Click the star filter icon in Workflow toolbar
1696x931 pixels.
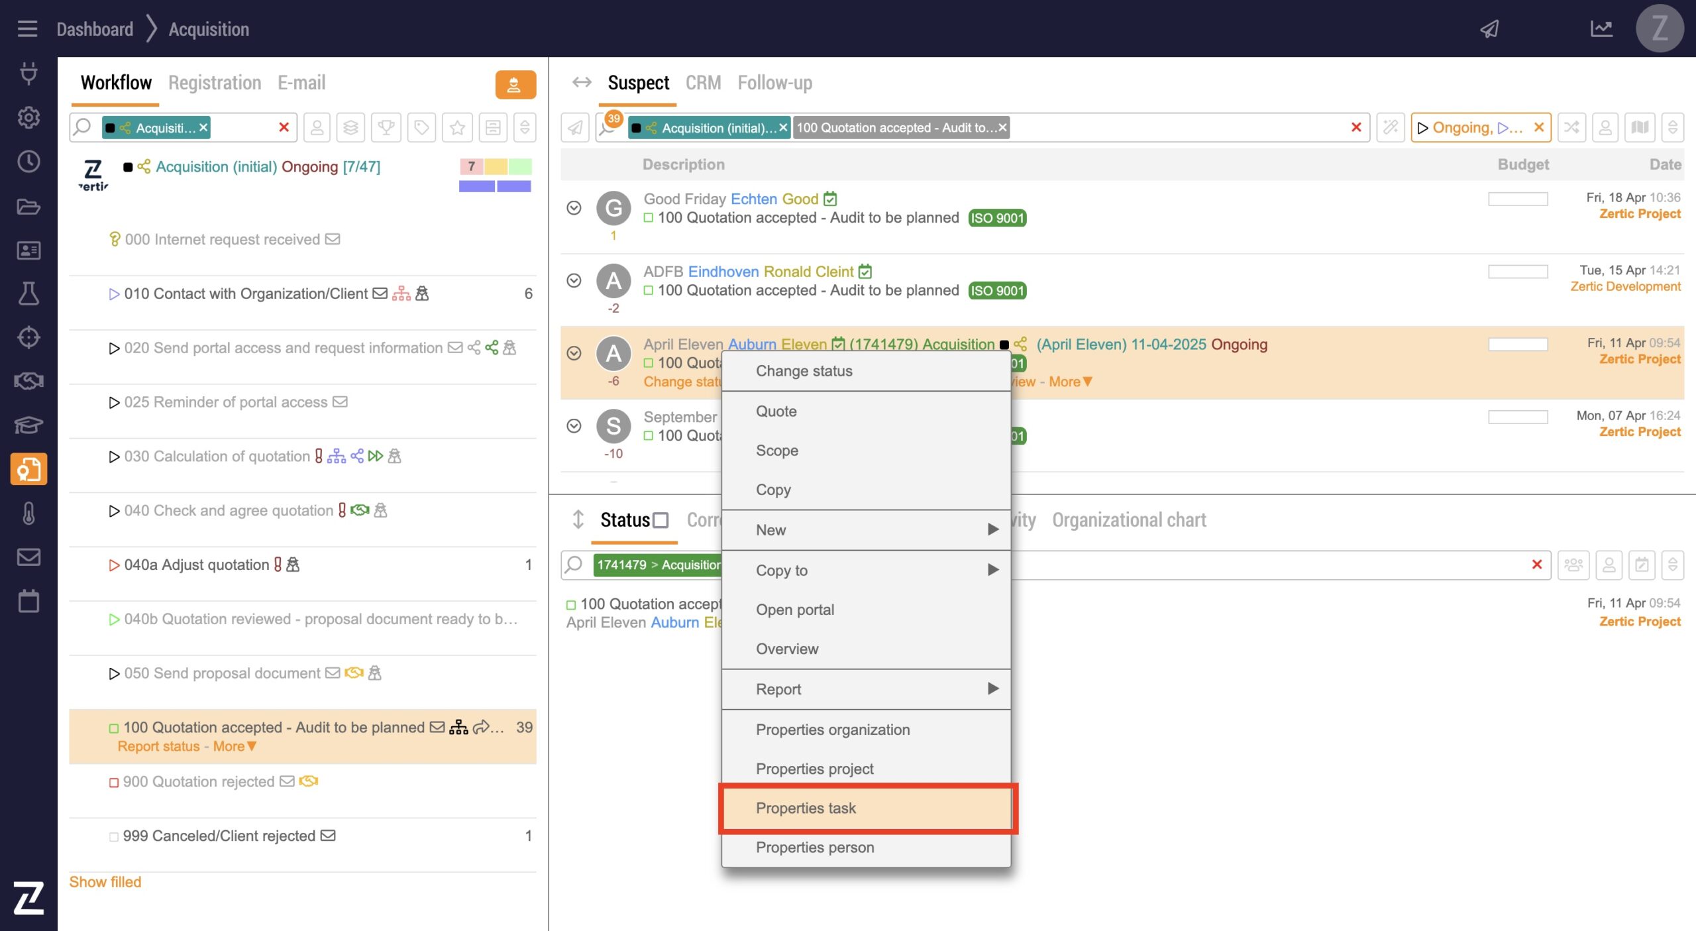point(457,127)
